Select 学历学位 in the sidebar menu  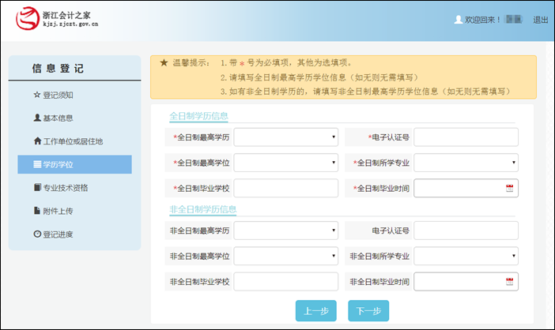pyautogui.click(x=74, y=164)
